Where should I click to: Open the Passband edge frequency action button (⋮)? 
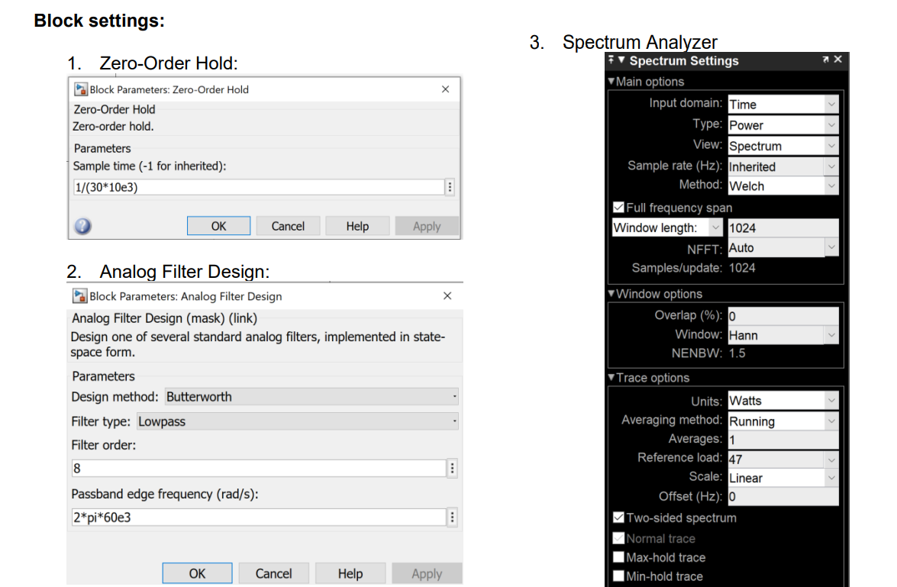click(x=452, y=517)
